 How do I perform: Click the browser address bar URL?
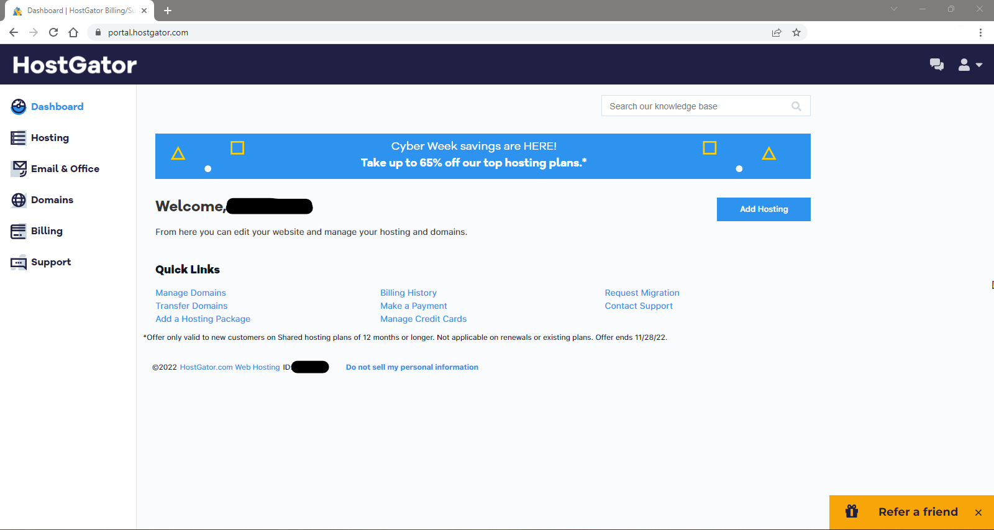(148, 32)
